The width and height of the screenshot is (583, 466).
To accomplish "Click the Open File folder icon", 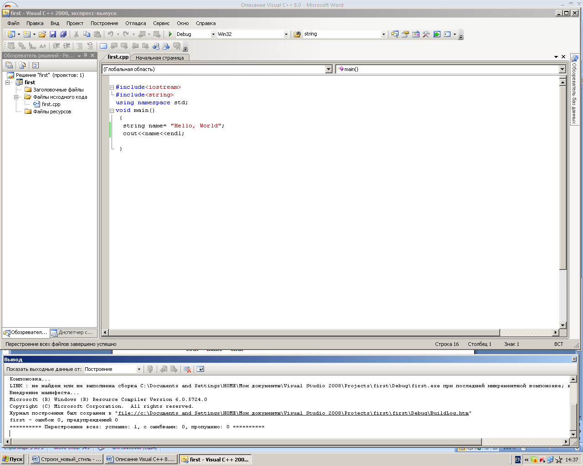I will point(42,34).
